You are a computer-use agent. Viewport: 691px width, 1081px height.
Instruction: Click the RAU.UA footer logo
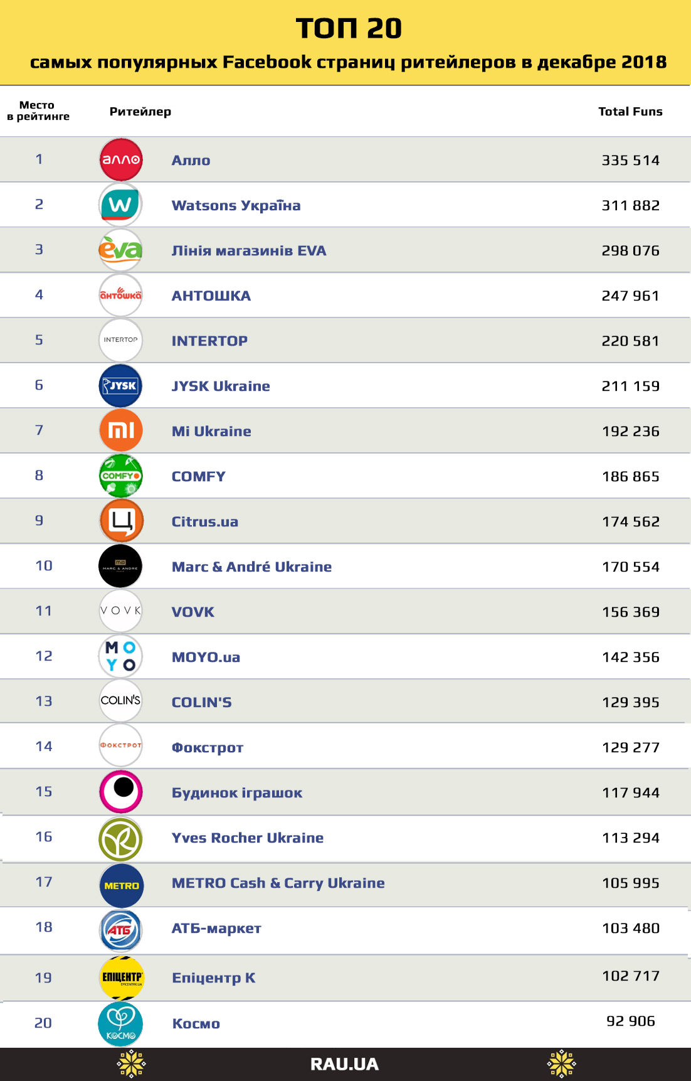point(344,1065)
